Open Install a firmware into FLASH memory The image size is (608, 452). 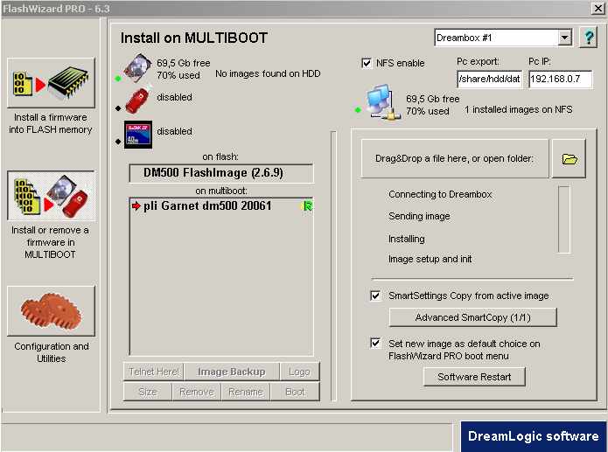51,82
